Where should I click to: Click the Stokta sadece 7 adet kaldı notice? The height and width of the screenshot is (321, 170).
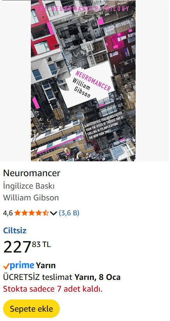coord(53,289)
